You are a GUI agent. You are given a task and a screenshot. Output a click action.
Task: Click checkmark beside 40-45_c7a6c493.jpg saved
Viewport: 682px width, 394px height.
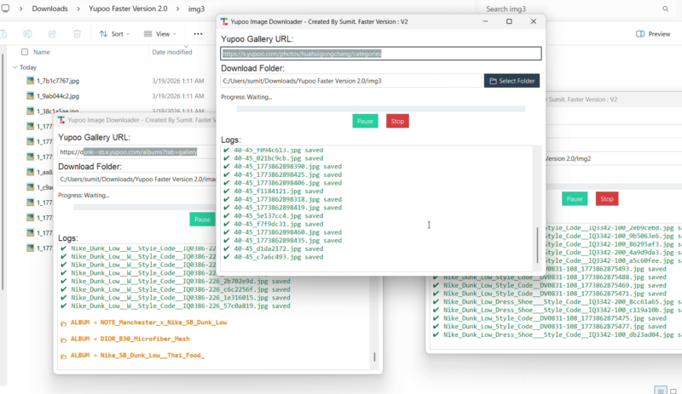point(226,257)
